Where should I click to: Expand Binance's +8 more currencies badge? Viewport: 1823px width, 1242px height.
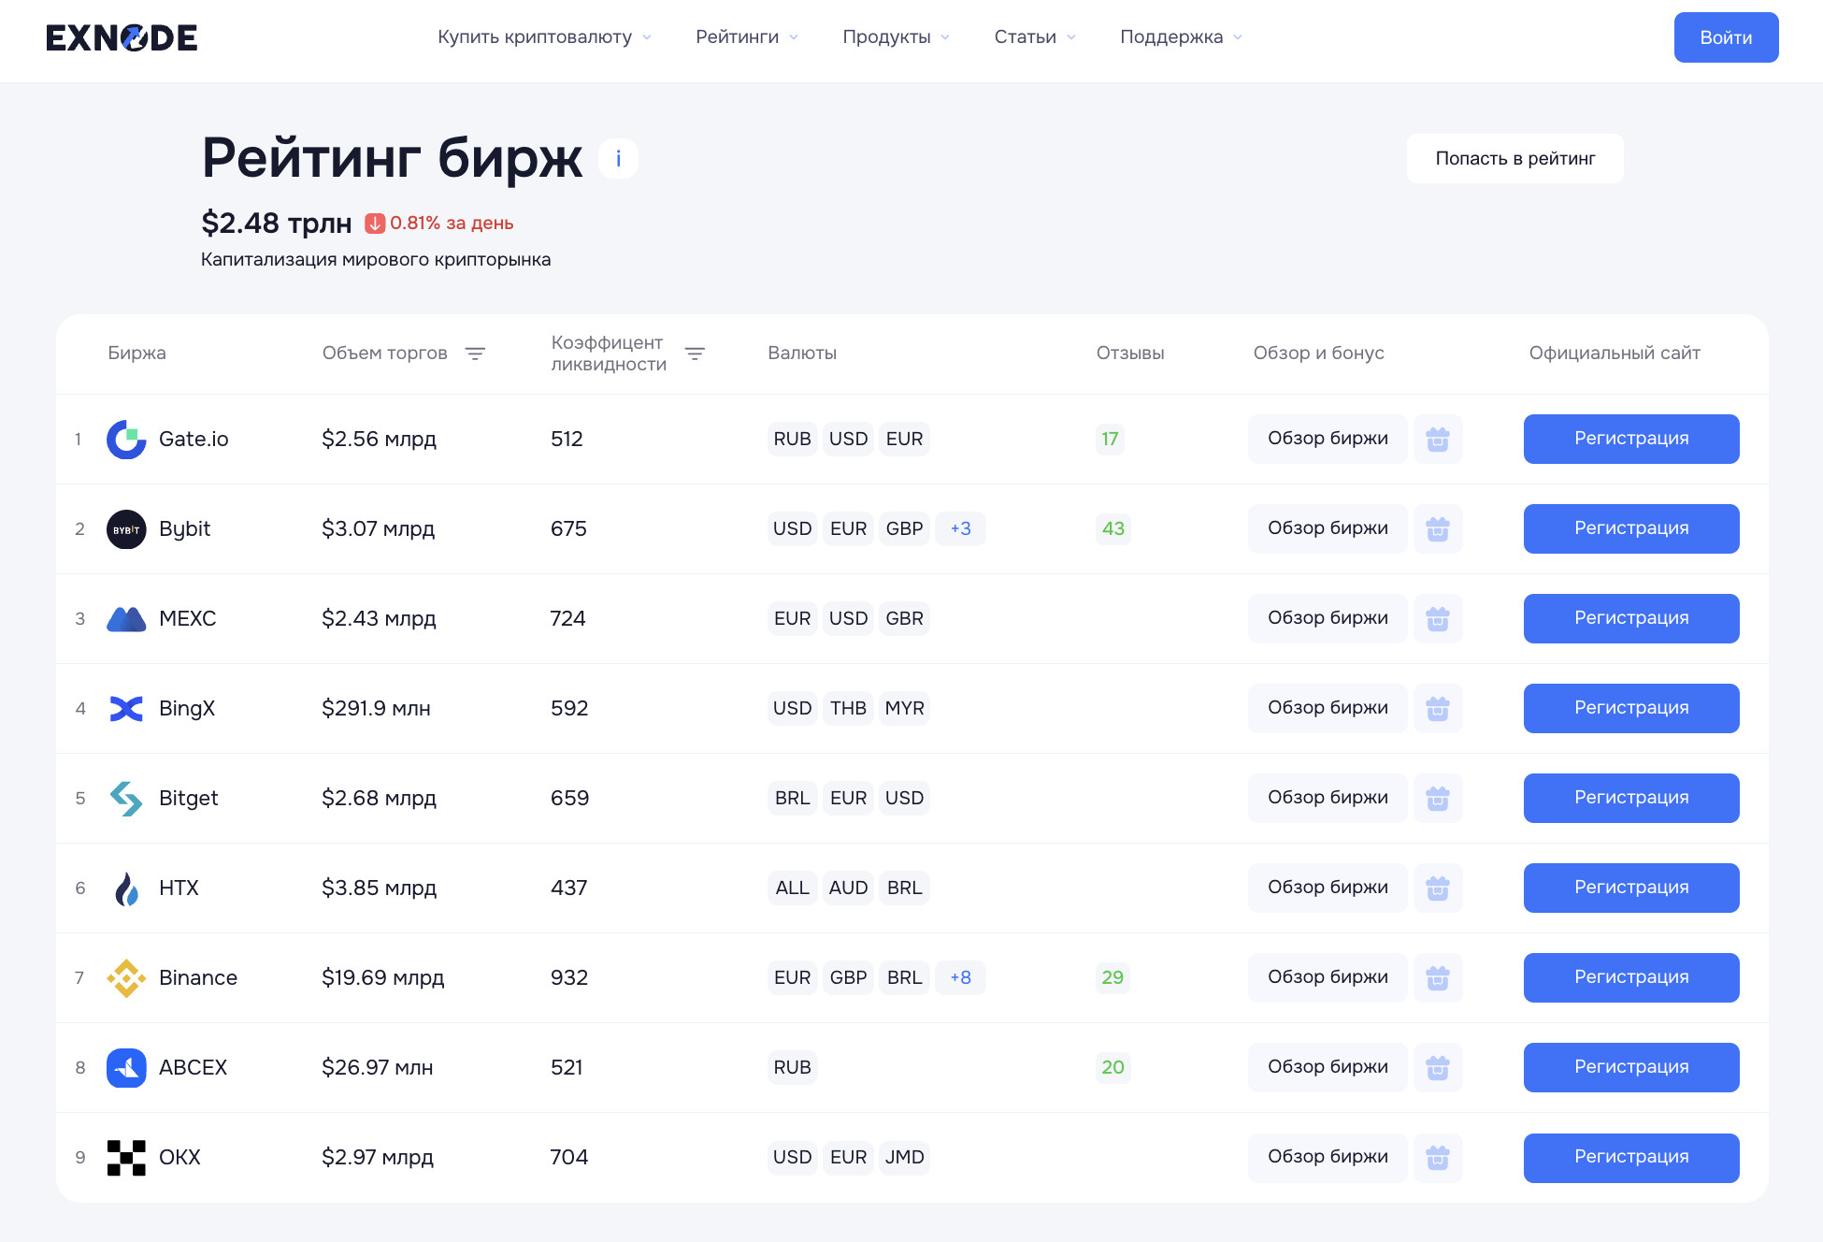click(x=960, y=977)
